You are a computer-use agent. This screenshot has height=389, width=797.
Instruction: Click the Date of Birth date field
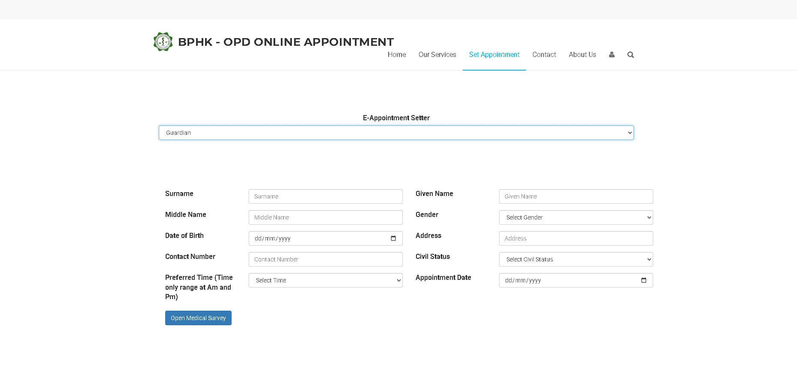point(326,238)
